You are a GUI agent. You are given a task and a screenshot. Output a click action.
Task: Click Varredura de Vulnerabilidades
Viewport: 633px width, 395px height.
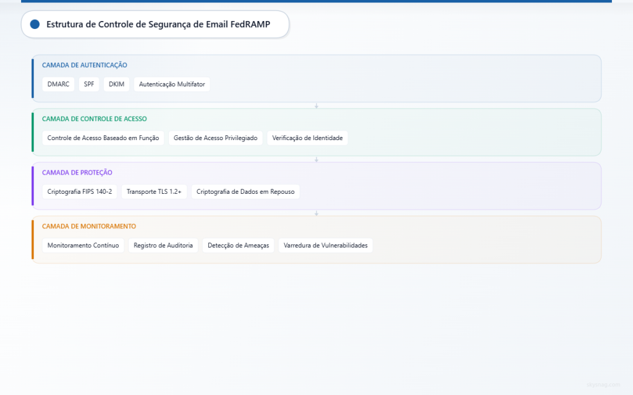325,245
